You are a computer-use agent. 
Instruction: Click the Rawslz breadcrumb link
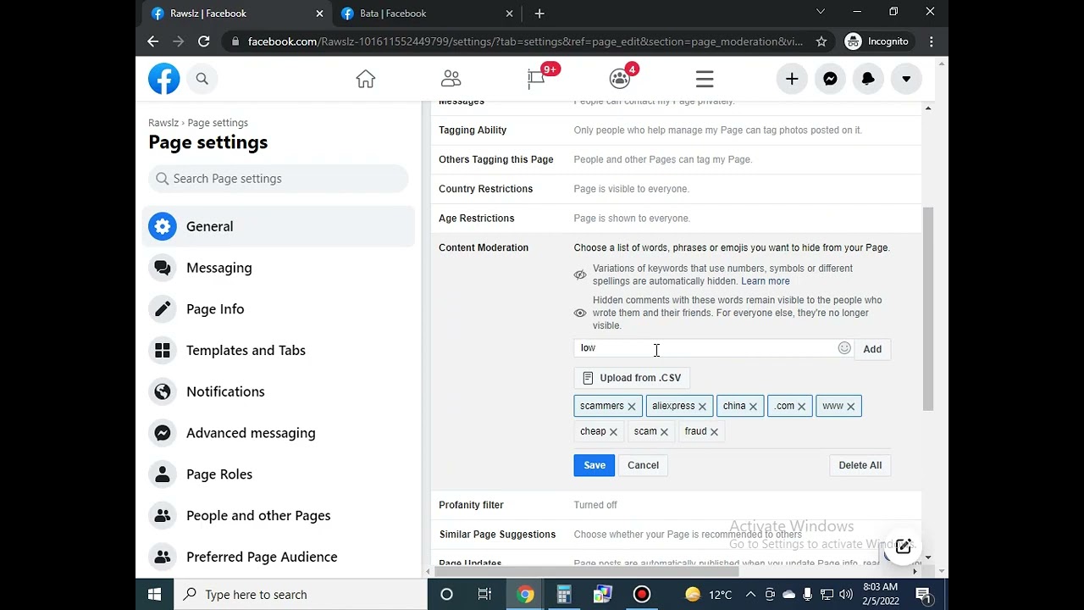(163, 123)
